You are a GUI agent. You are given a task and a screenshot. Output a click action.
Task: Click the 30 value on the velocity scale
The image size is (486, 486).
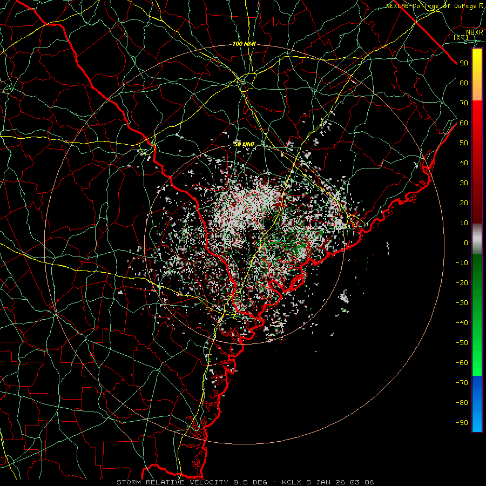[464, 183]
